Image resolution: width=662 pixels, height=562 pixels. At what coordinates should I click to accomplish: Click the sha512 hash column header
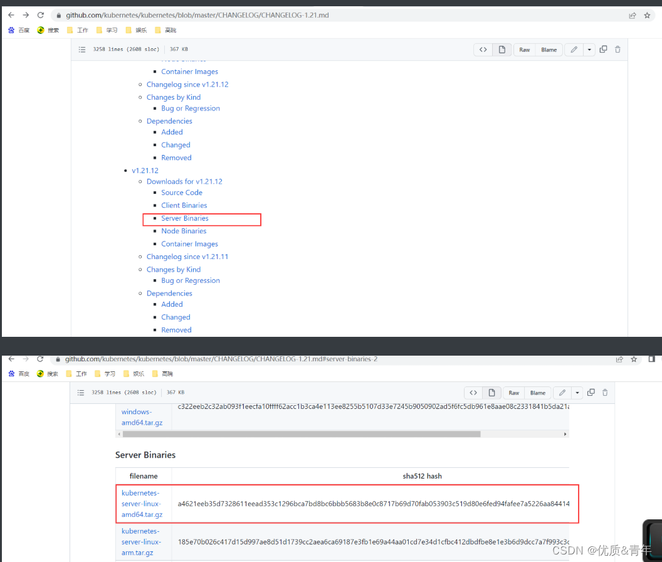pyautogui.click(x=422, y=476)
